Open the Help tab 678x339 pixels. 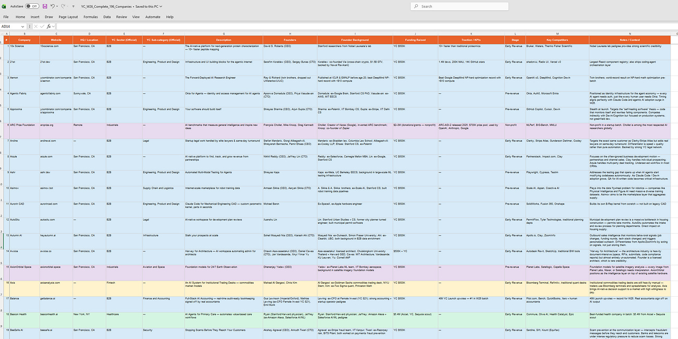169,17
